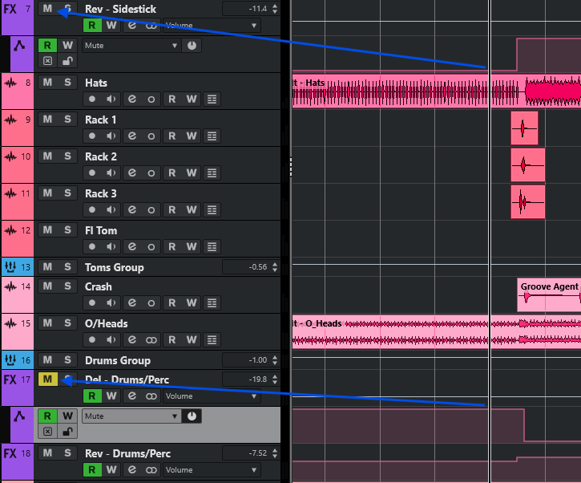This screenshot has height=483, width=581.
Task: Solo the Rack 2 track
Action: click(x=67, y=156)
